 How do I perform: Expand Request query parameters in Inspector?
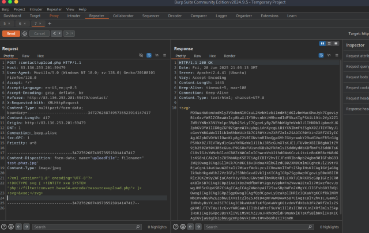point(356,67)
